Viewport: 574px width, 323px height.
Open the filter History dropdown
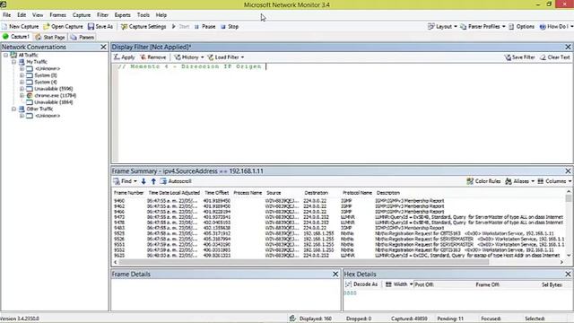[x=189, y=57]
